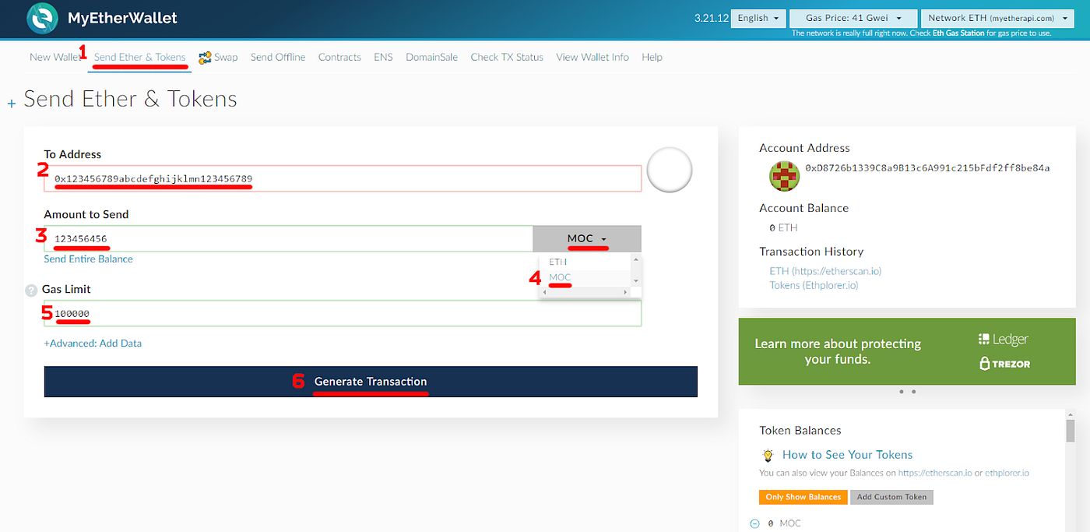Viewport: 1090px width, 532px height.
Task: Click the Only Show Balances button
Action: tap(803, 497)
